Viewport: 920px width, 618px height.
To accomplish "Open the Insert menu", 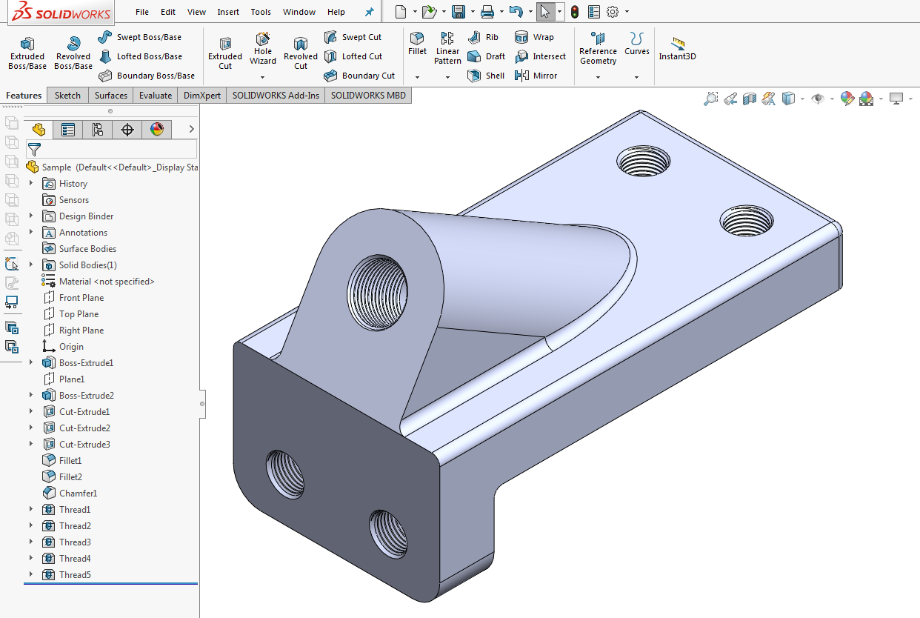I will (228, 12).
